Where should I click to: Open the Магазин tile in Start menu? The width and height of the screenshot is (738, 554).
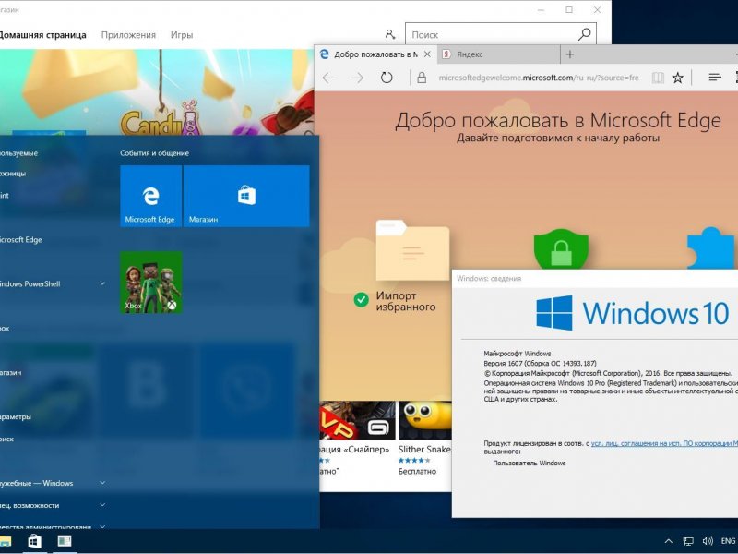[246, 196]
